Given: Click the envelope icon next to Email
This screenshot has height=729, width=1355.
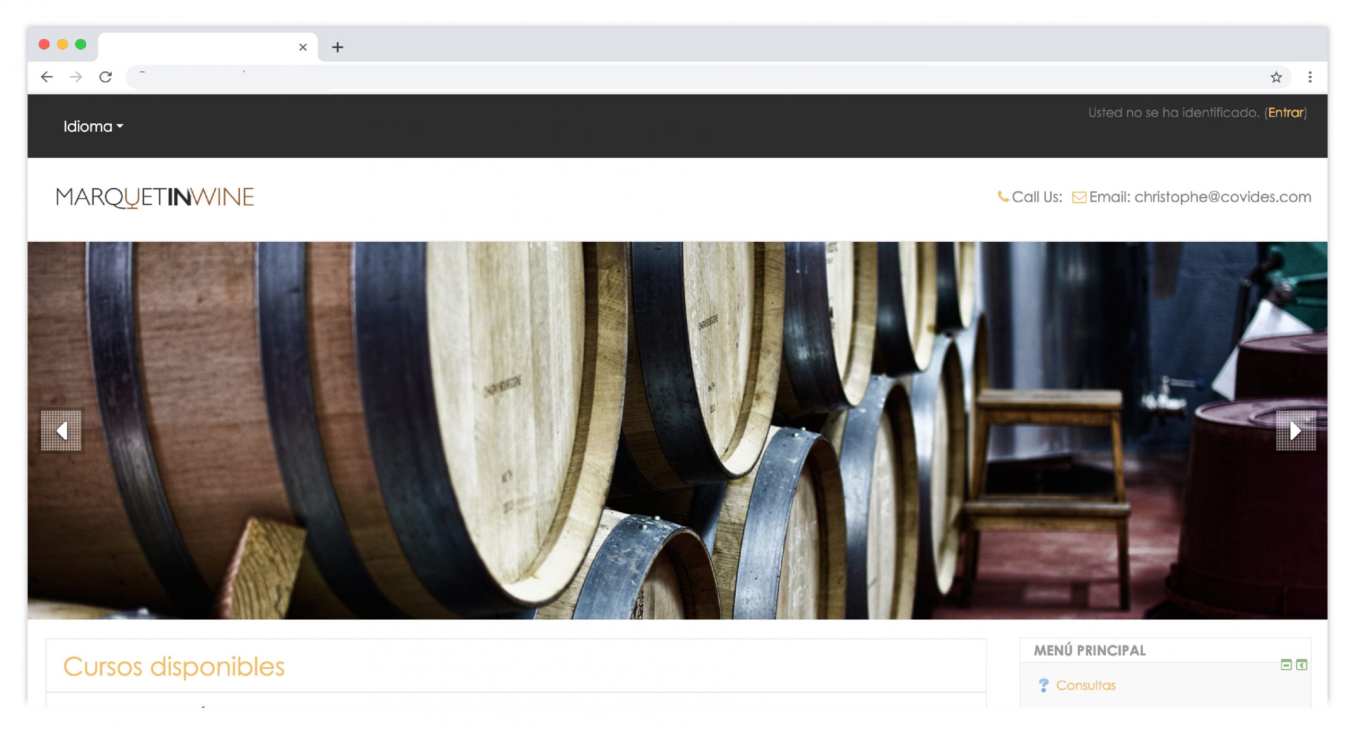Looking at the screenshot, I should (1079, 197).
